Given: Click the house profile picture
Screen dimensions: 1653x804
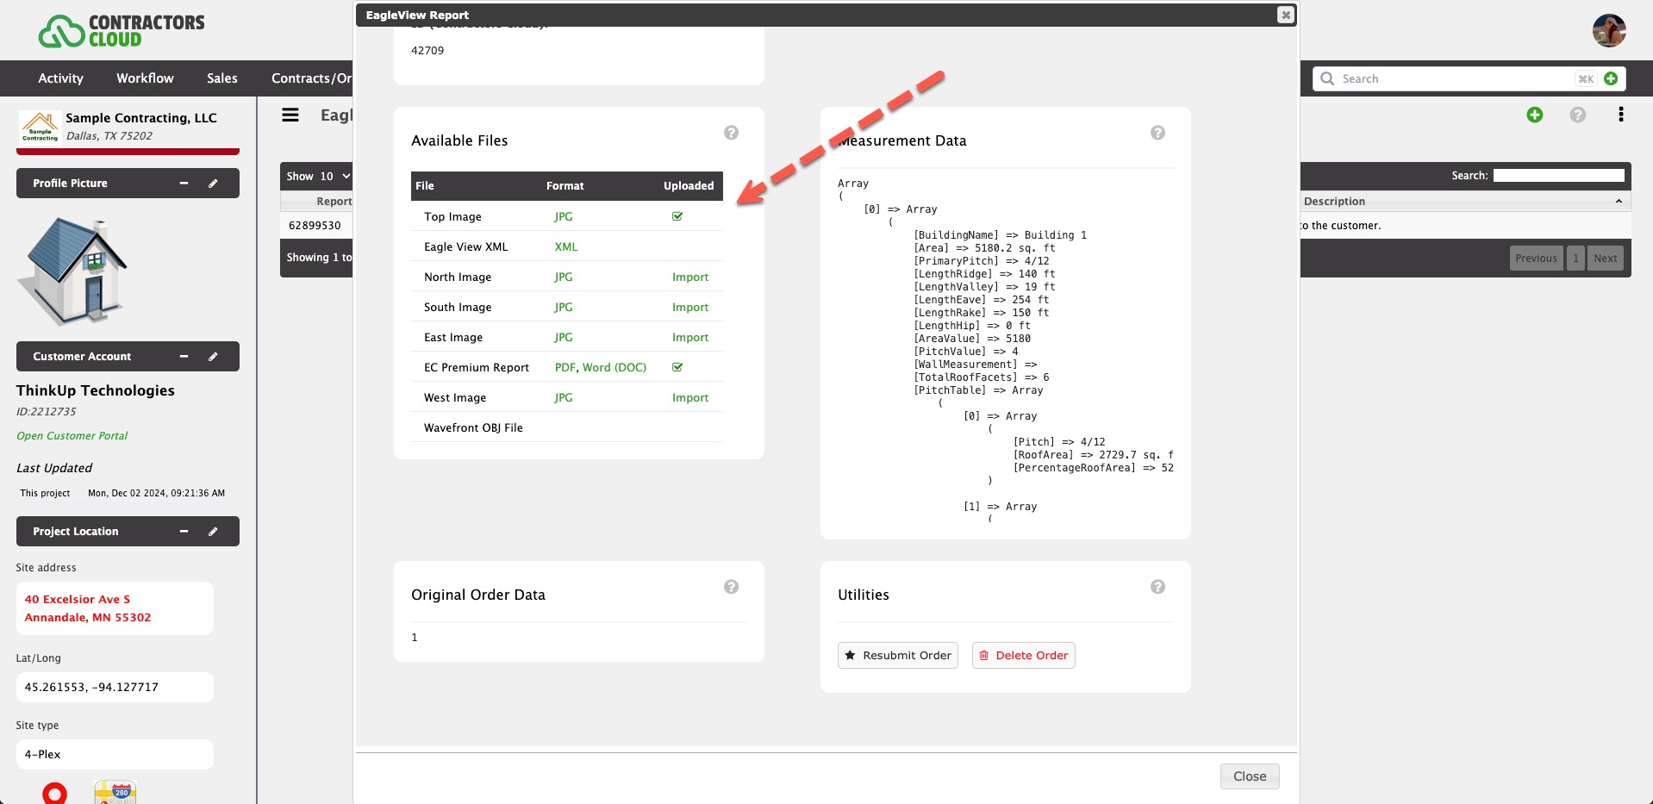Looking at the screenshot, I should coord(72,271).
